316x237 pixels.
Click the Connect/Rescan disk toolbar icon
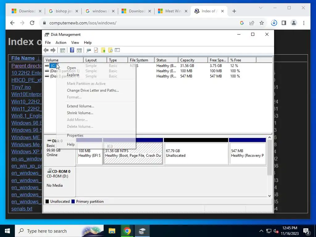(x=89, y=50)
